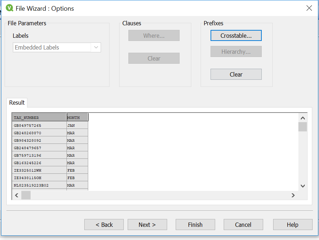The image size is (319, 240).
Task: Go back with the Back button
Action: (x=104, y=225)
